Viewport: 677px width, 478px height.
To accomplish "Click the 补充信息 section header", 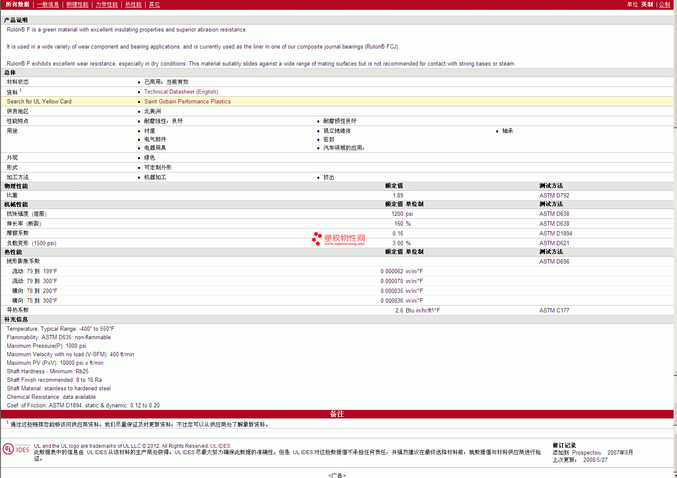I will click(16, 319).
